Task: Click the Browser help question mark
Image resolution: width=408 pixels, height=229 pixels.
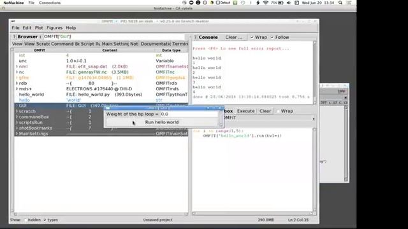Action: point(14,37)
